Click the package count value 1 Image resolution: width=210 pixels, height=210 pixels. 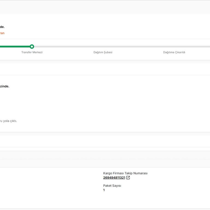tap(104, 190)
